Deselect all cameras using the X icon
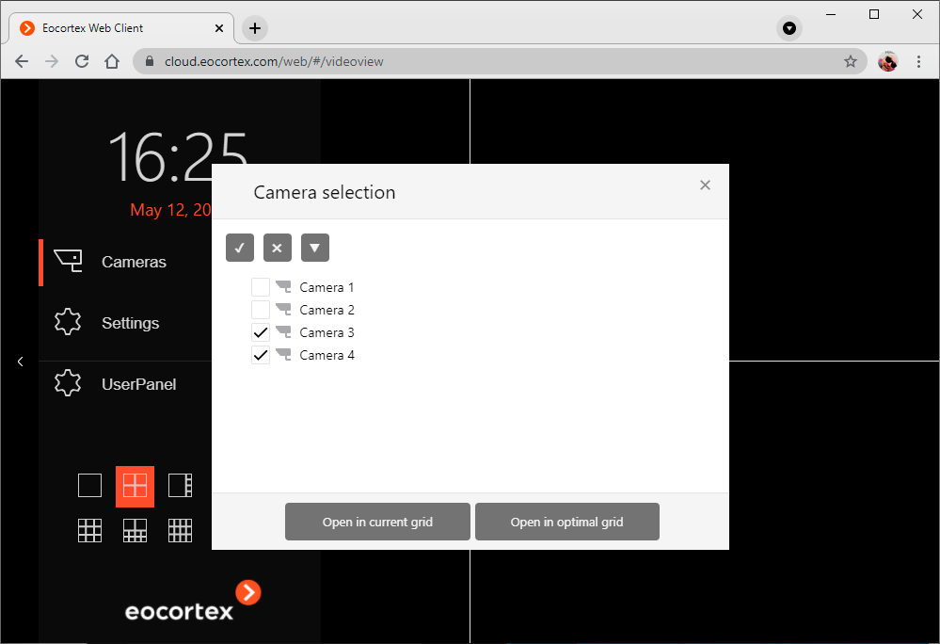The width and height of the screenshot is (940, 644). pyautogui.click(x=277, y=247)
